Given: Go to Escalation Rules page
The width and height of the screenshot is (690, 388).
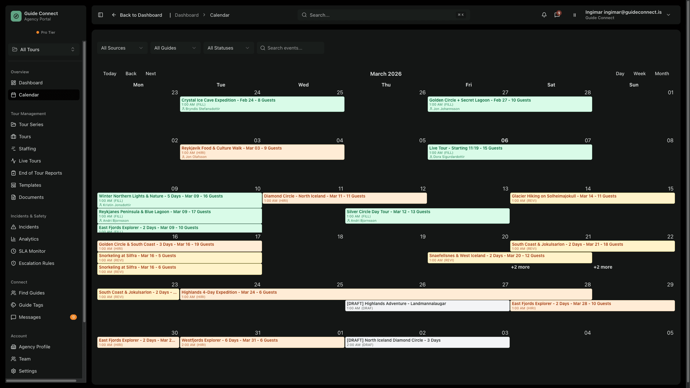Looking at the screenshot, I should point(36,263).
